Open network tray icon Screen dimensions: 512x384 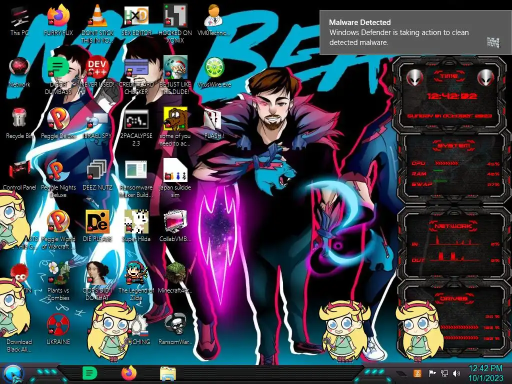coord(444,373)
